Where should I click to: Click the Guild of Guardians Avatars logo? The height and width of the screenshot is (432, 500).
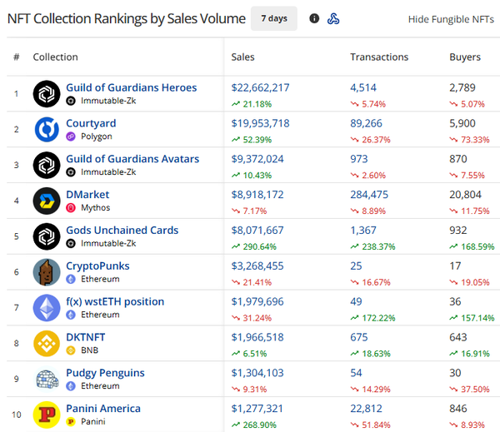[x=47, y=165]
